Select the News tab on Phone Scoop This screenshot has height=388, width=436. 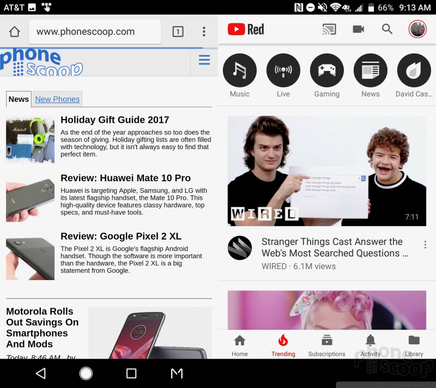coord(19,99)
